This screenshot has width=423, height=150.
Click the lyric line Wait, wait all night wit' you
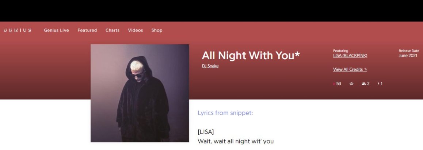(236, 141)
